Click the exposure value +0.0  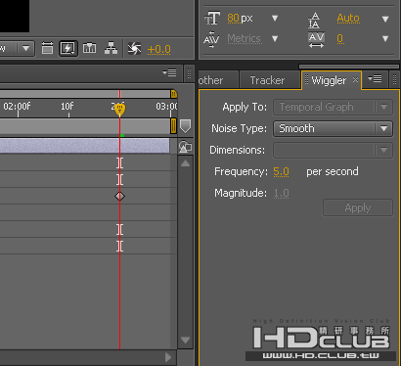point(158,49)
